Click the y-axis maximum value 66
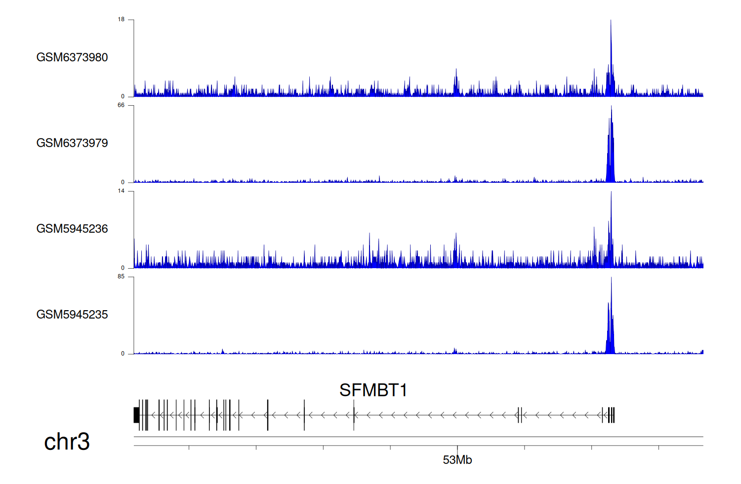The width and height of the screenshot is (741, 484). 121,105
